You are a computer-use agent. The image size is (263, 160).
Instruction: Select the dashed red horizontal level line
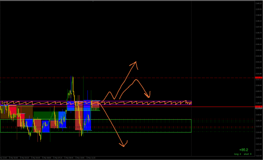[128, 78]
